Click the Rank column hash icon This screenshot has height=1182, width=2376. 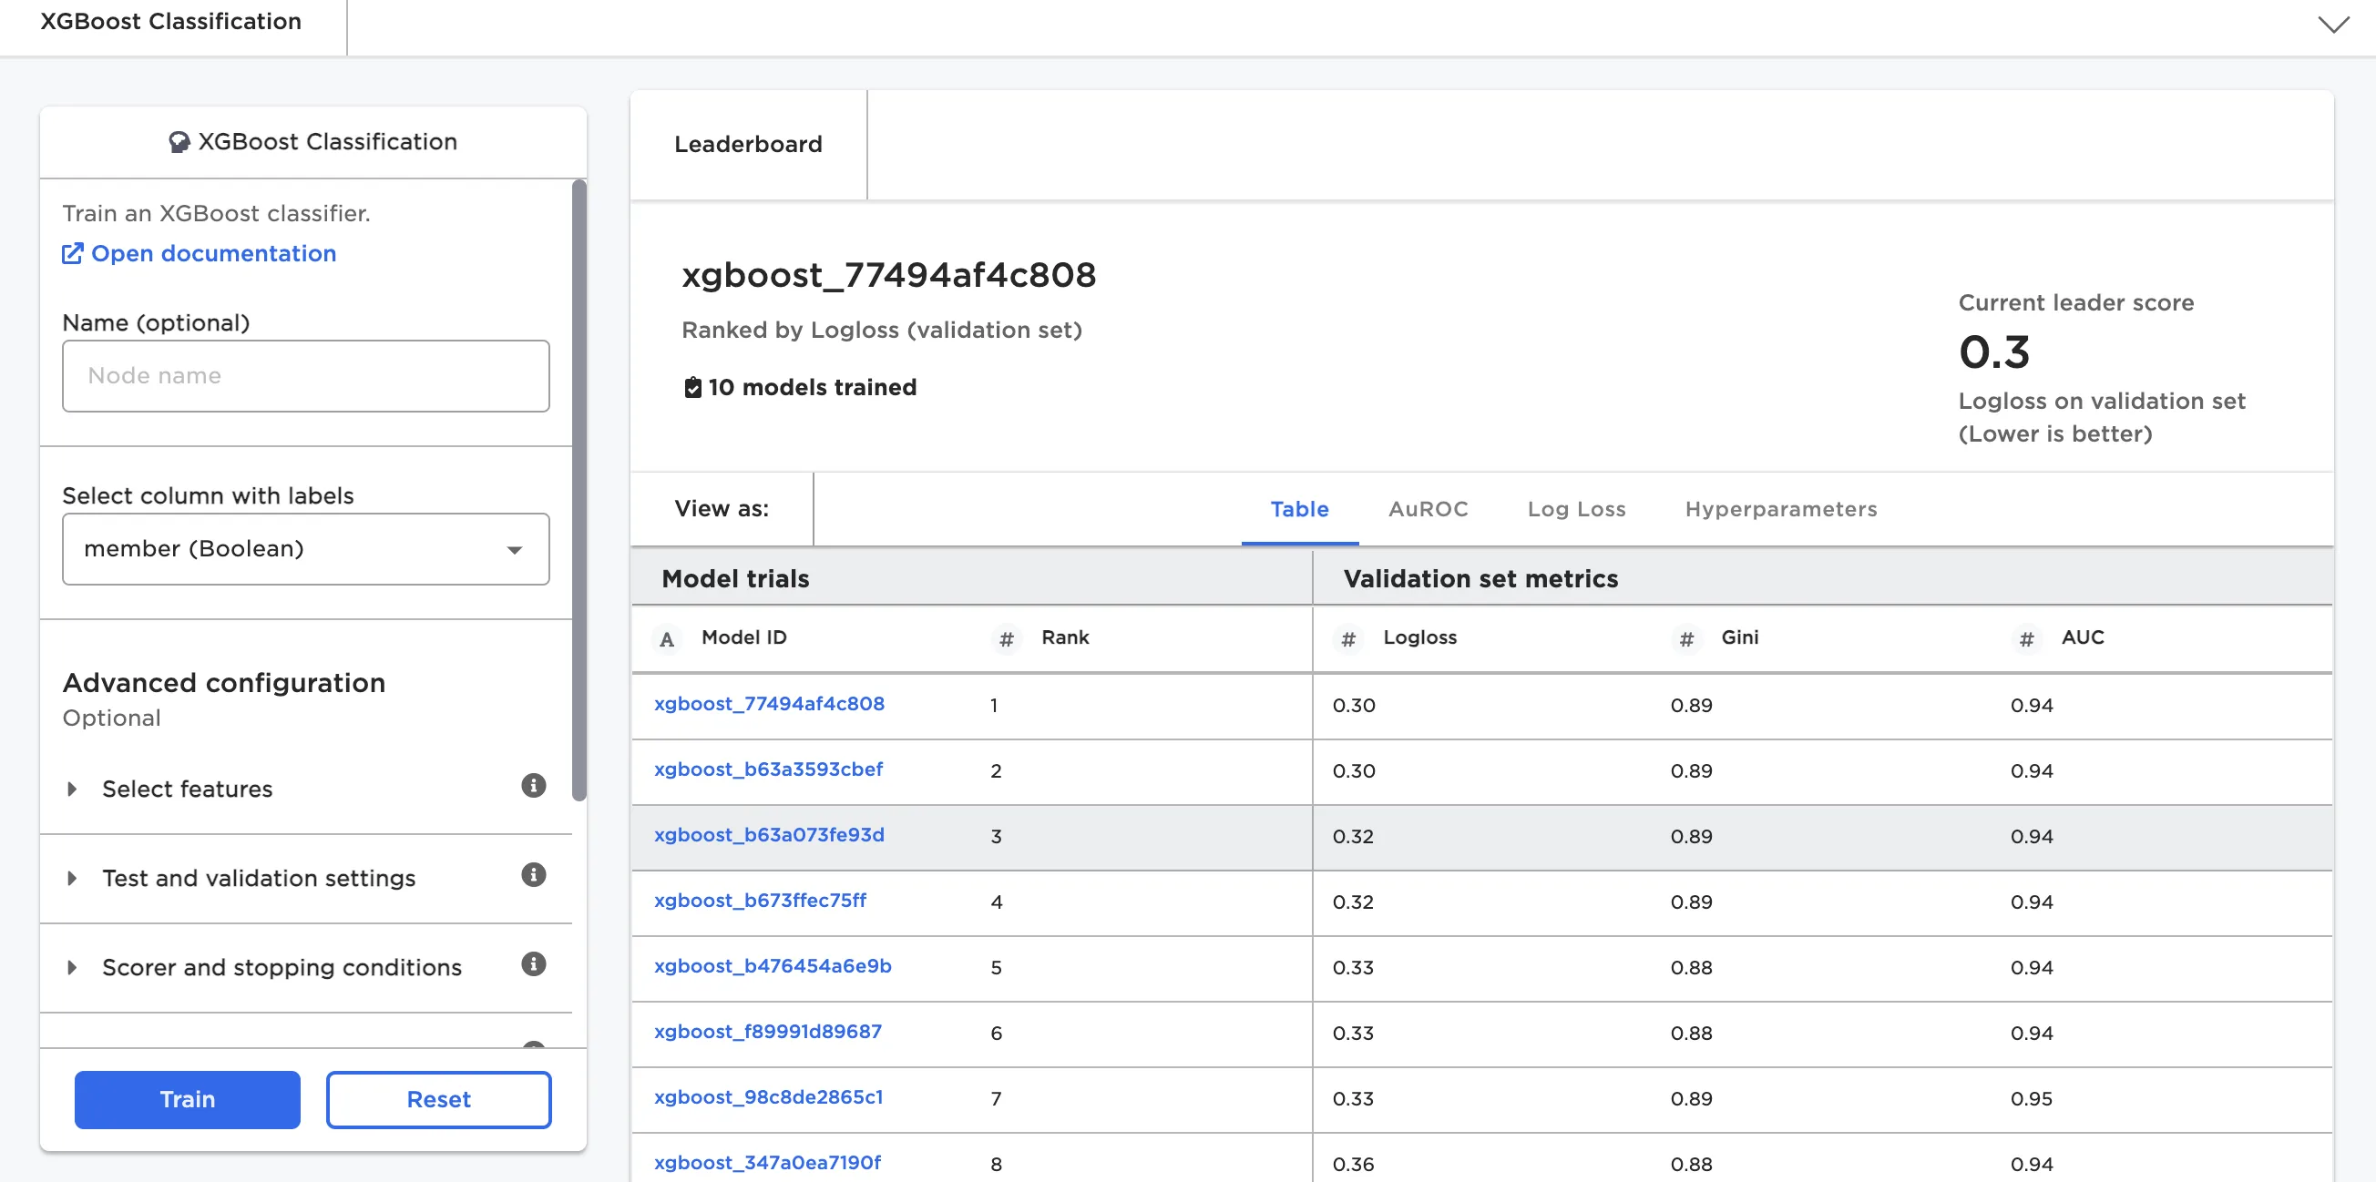pos(1007,639)
